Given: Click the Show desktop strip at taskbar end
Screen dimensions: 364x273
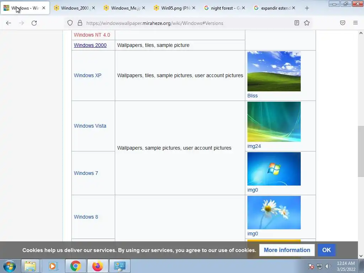Looking at the screenshot, I should click(362, 266).
